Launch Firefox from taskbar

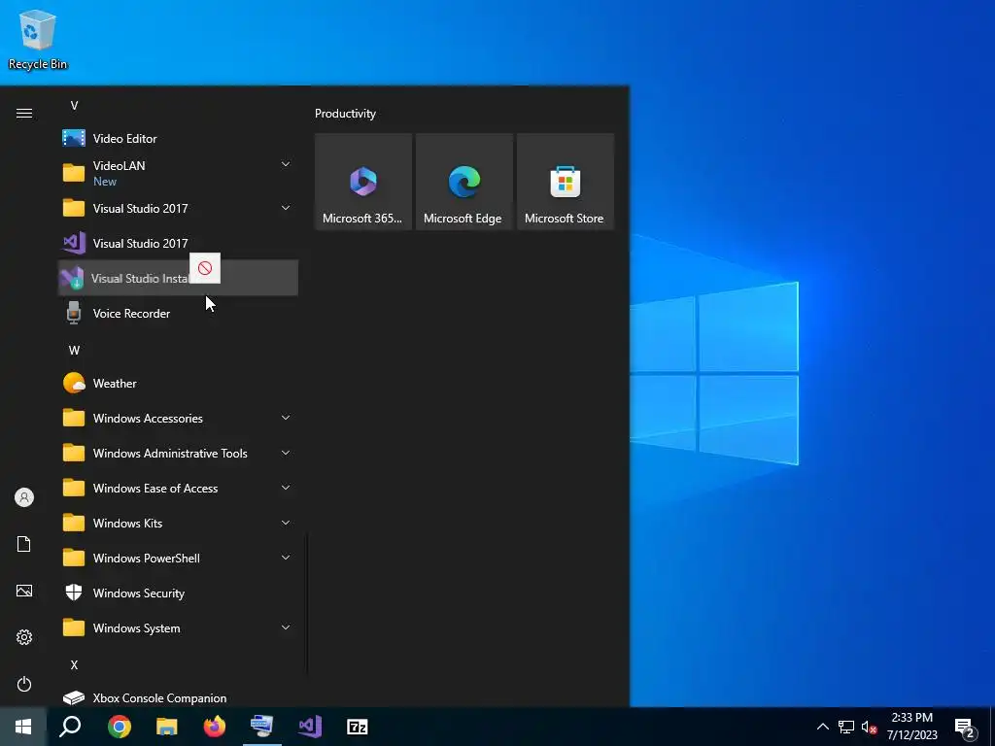pos(215,727)
